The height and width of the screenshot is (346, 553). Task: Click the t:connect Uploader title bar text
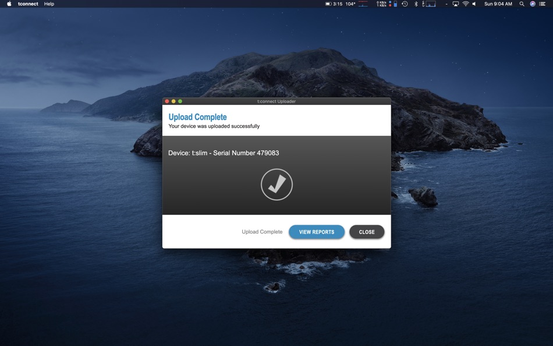coord(276,101)
